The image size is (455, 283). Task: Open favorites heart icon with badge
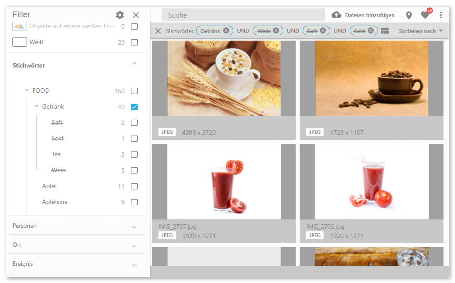click(x=425, y=15)
